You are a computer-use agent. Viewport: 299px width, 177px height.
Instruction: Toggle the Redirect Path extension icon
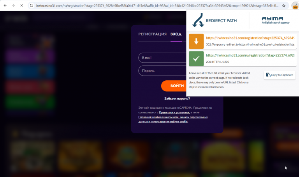click(x=295, y=6)
